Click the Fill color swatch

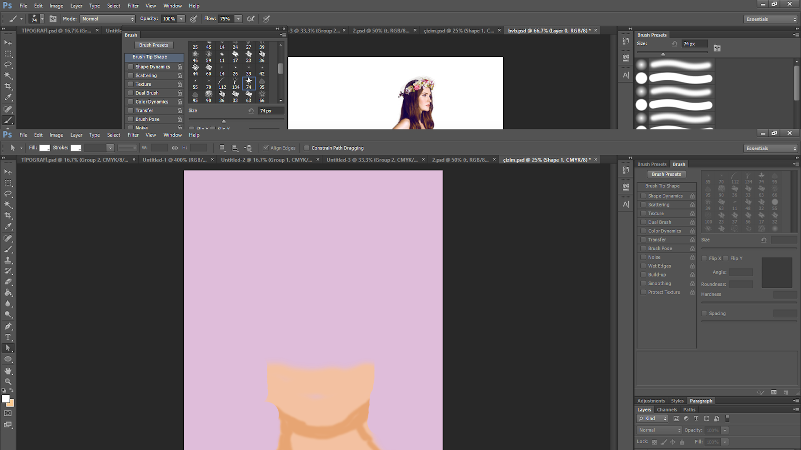45,148
